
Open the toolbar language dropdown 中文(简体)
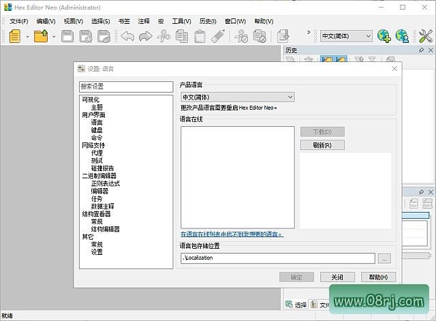346,36
